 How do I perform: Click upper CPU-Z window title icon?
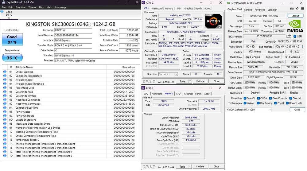coord(143,2)
